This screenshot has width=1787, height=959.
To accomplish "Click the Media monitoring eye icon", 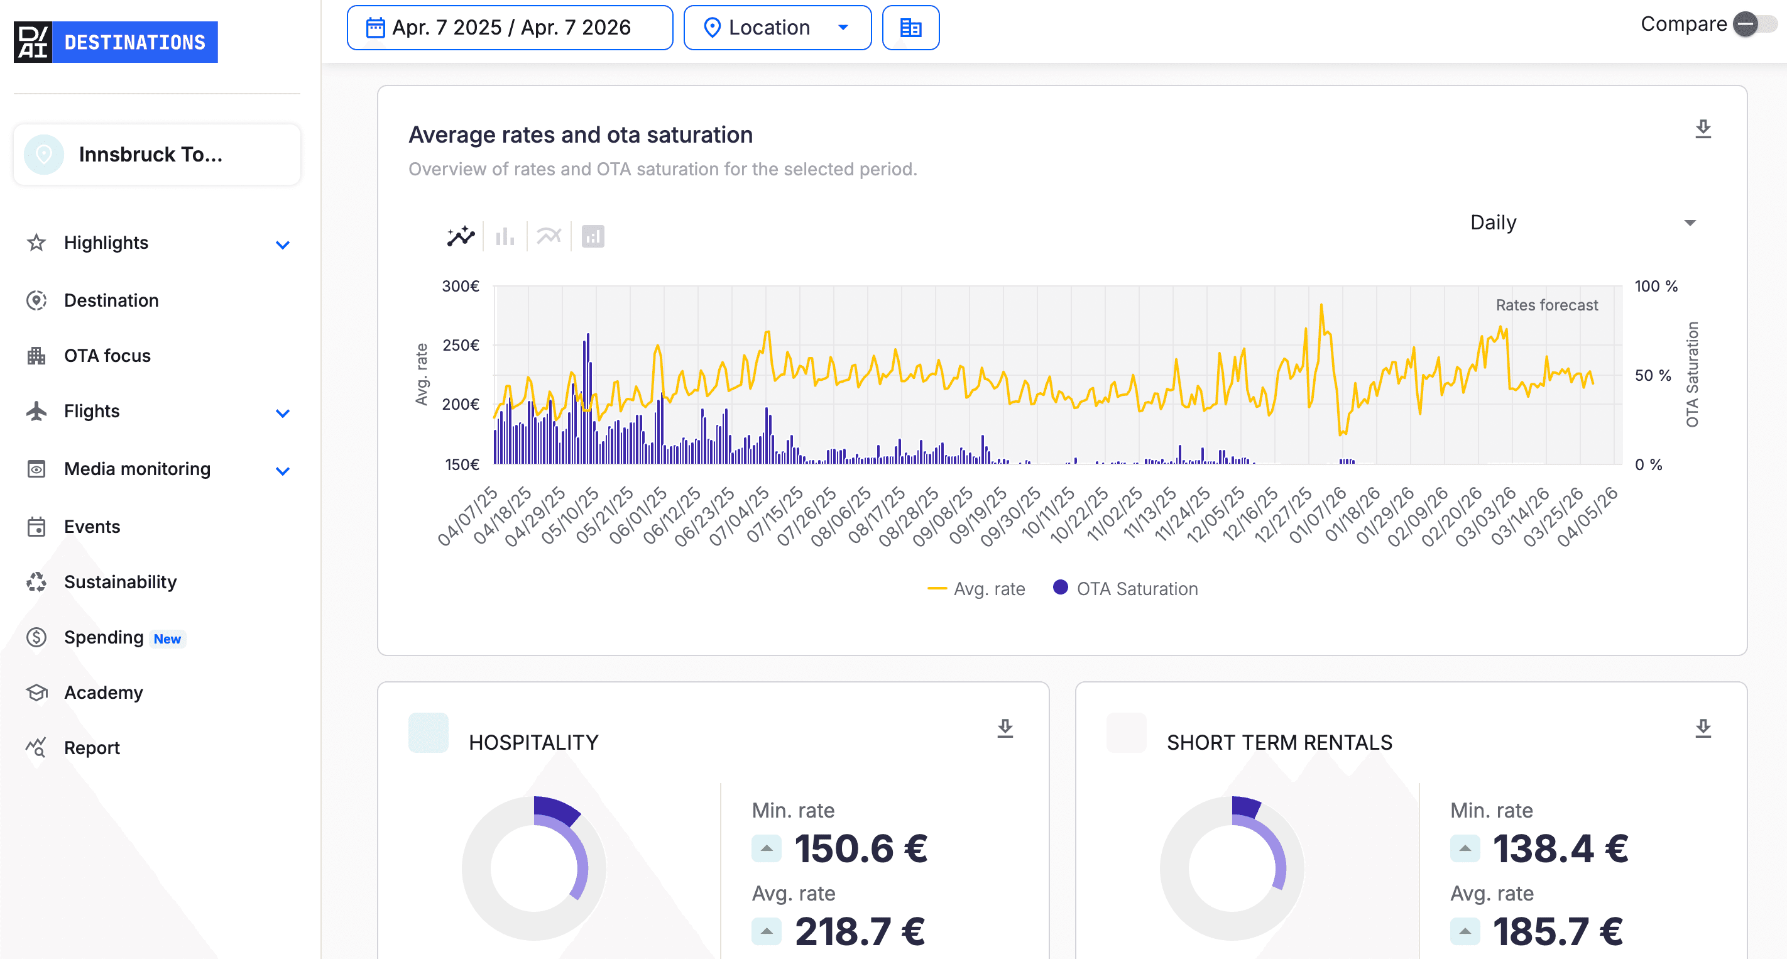I will click(x=36, y=468).
